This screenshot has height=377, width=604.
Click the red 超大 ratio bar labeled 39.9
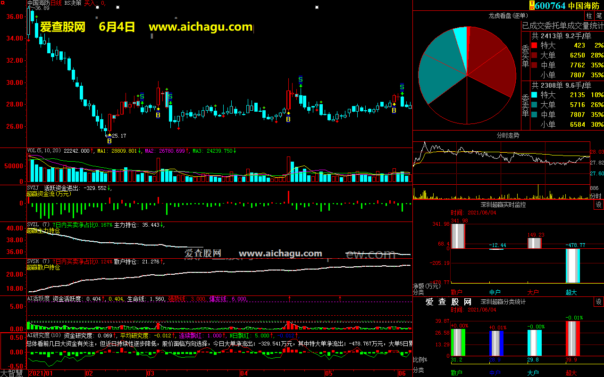pyautogui.click(x=573, y=338)
